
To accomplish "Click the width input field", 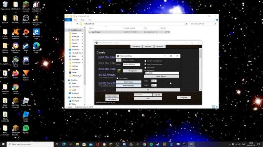I will (x=154, y=81).
